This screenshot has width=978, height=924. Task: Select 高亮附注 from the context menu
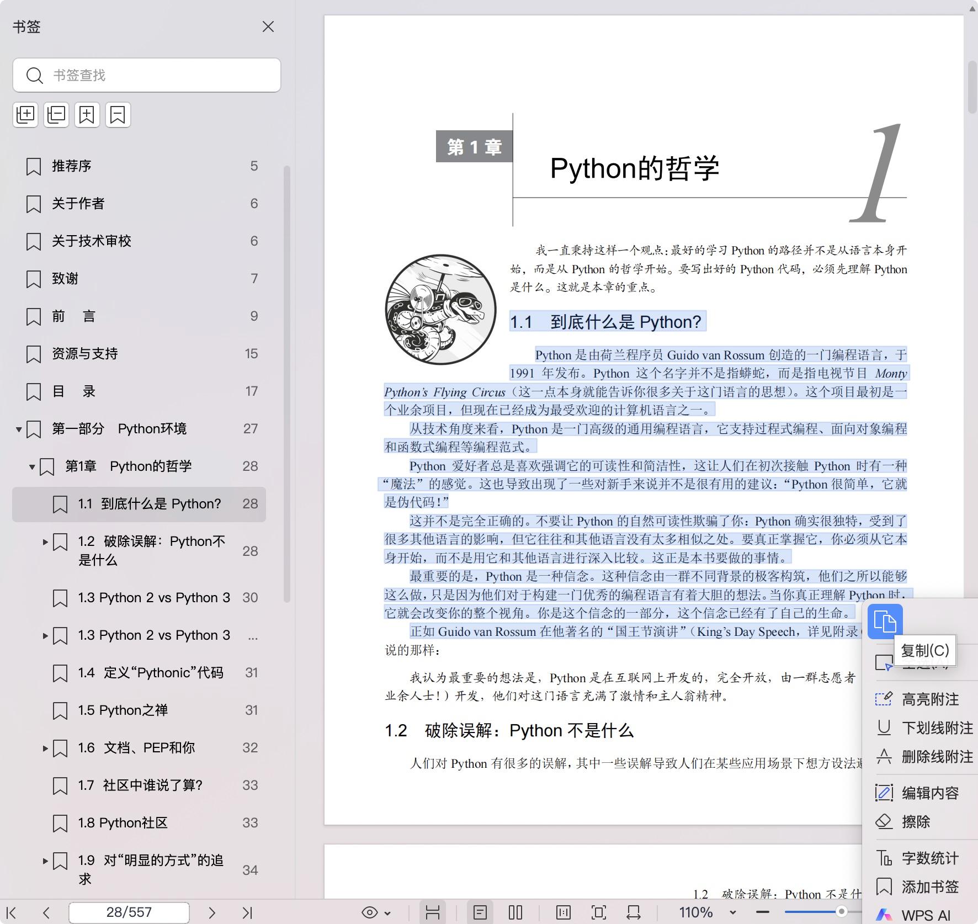929,699
